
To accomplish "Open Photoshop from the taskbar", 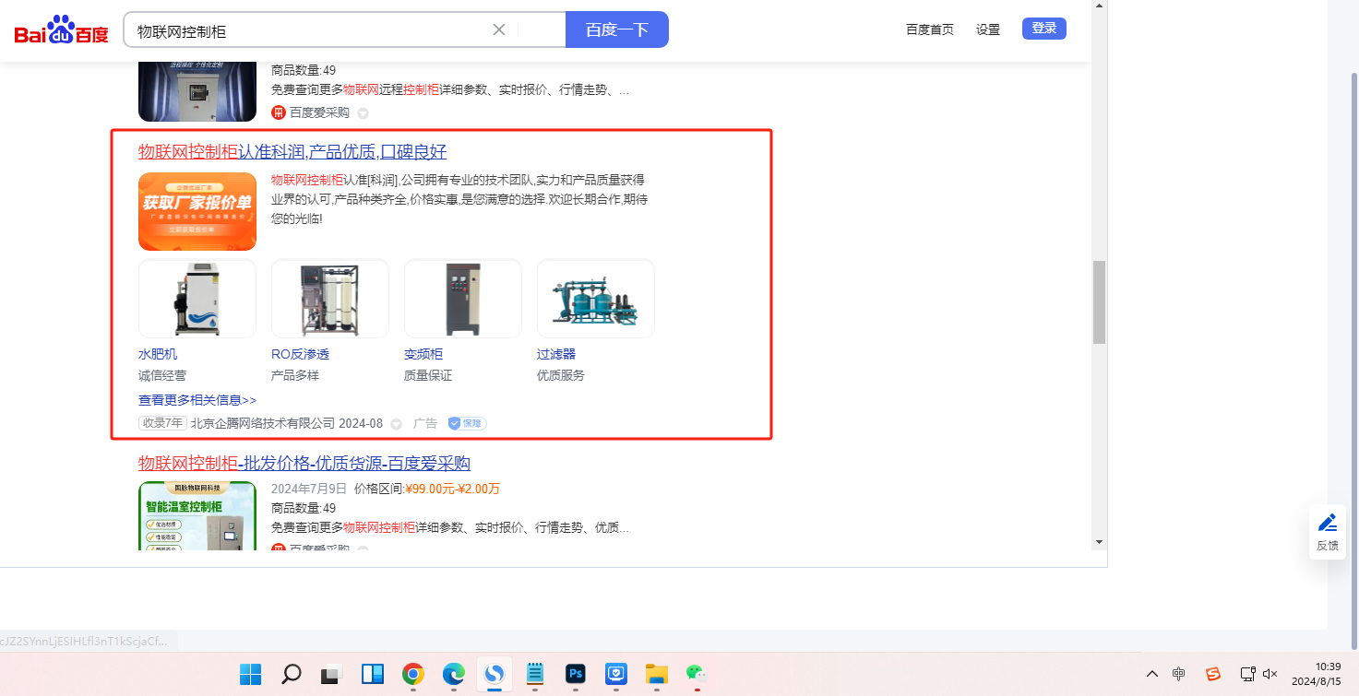I will click(575, 674).
